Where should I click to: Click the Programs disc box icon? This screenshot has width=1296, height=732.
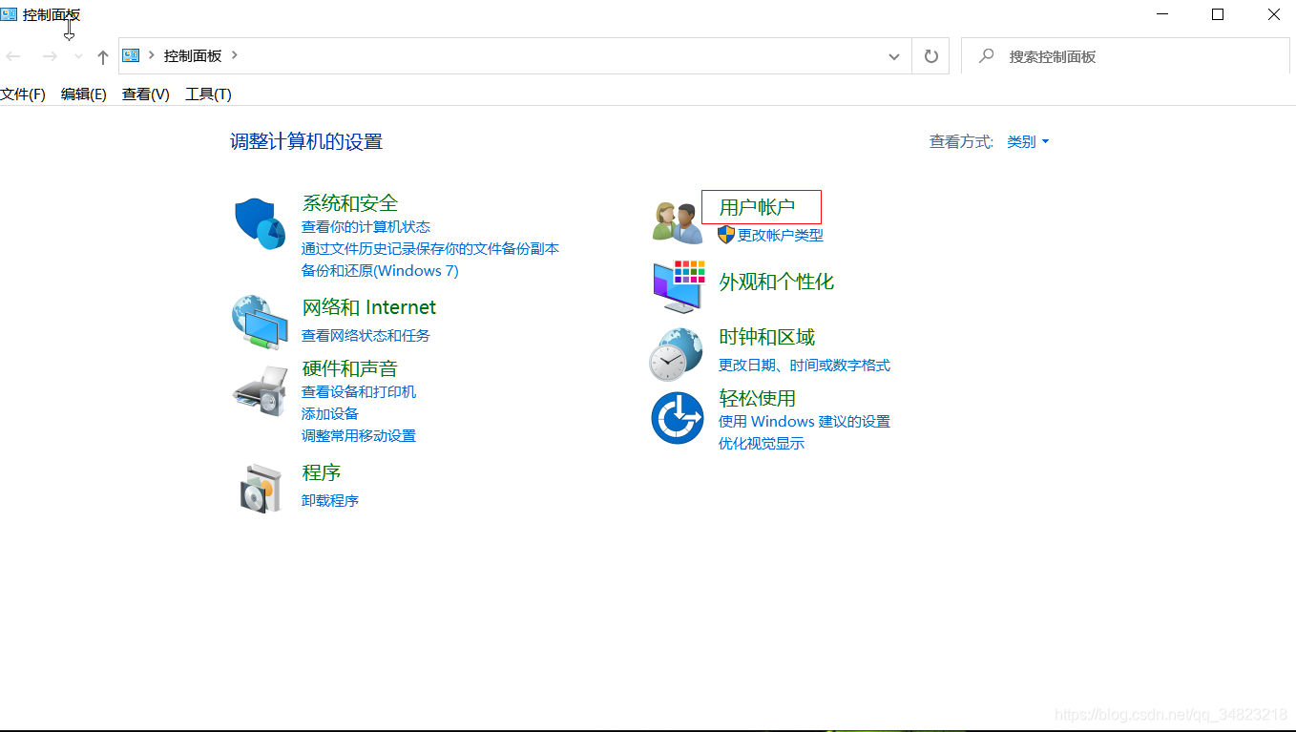point(261,489)
